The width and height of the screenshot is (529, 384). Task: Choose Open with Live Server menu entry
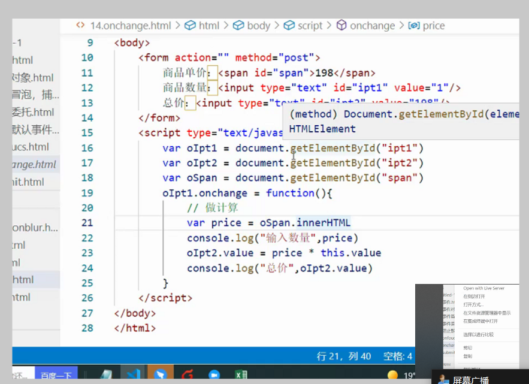pos(483,288)
